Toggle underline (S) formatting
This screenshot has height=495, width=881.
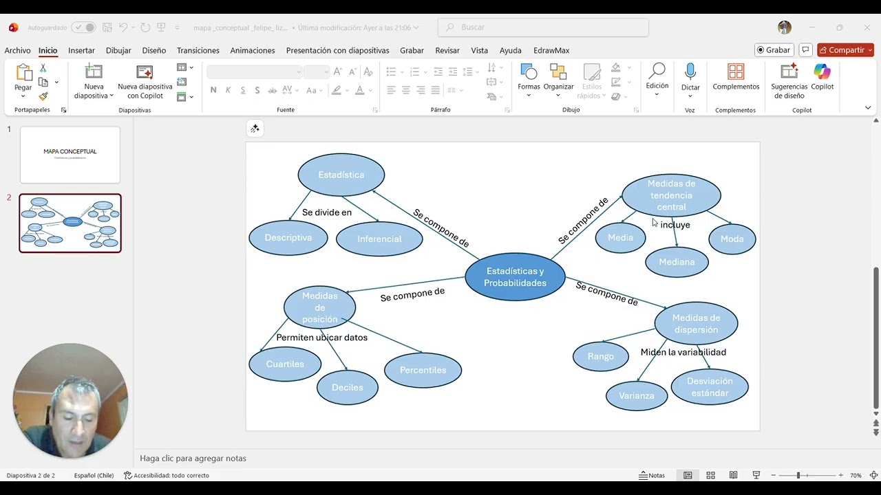[243, 90]
